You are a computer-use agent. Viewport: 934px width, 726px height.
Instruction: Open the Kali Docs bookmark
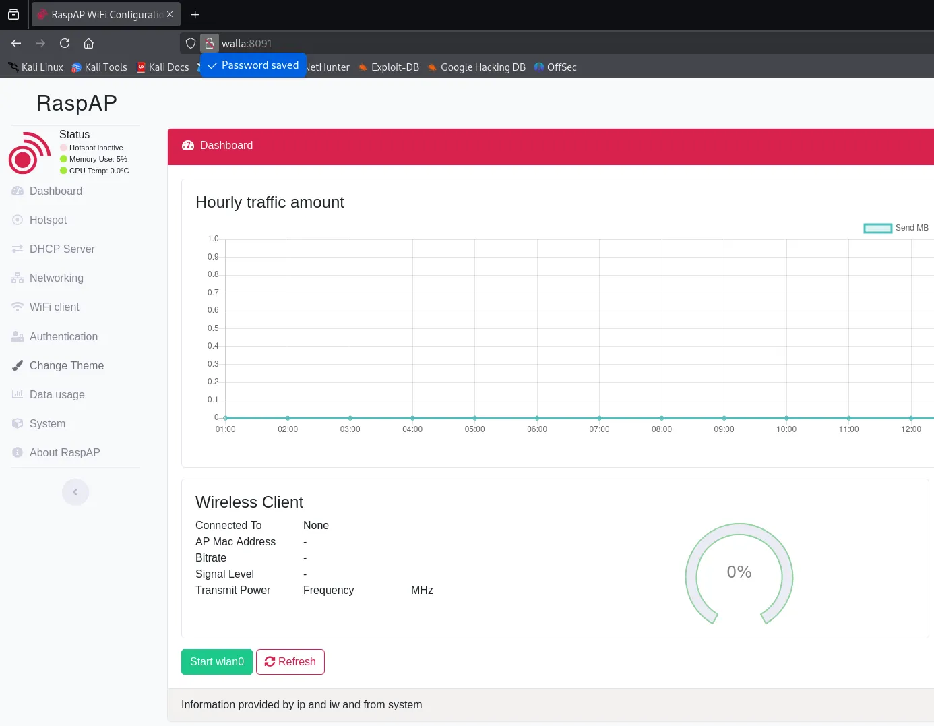click(162, 67)
